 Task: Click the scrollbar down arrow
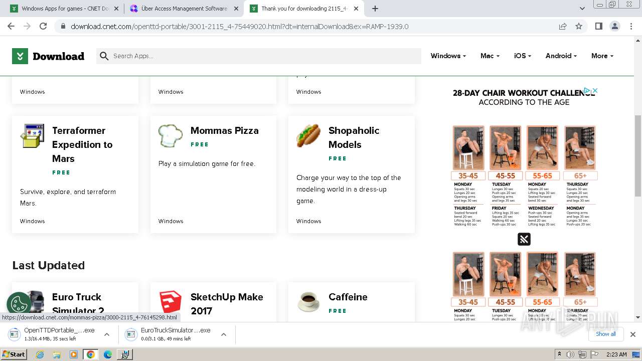click(x=638, y=317)
